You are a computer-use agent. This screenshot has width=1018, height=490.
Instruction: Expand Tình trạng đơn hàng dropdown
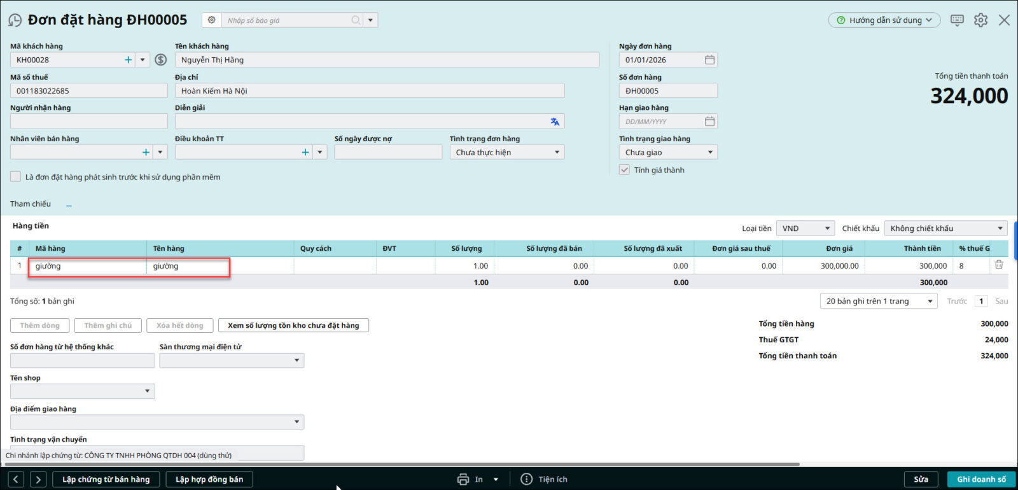pos(507,152)
